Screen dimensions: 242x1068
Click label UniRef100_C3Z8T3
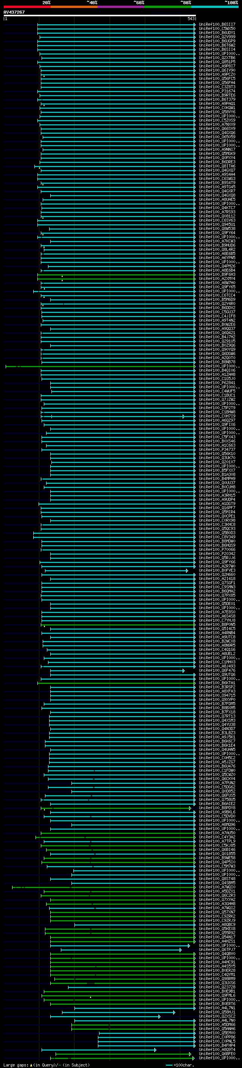coord(217,87)
